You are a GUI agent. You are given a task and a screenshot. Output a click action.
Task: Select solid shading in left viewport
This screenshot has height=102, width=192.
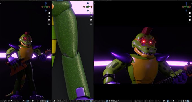pos(43,101)
